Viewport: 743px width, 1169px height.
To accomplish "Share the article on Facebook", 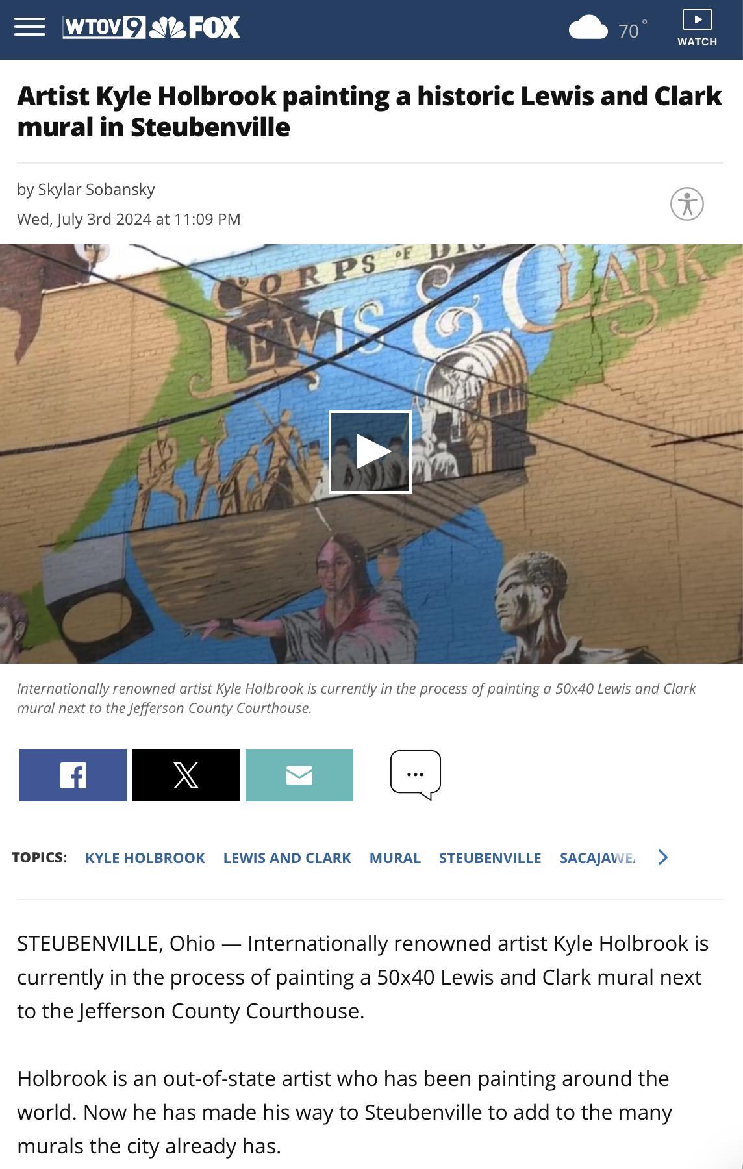I will 73,775.
